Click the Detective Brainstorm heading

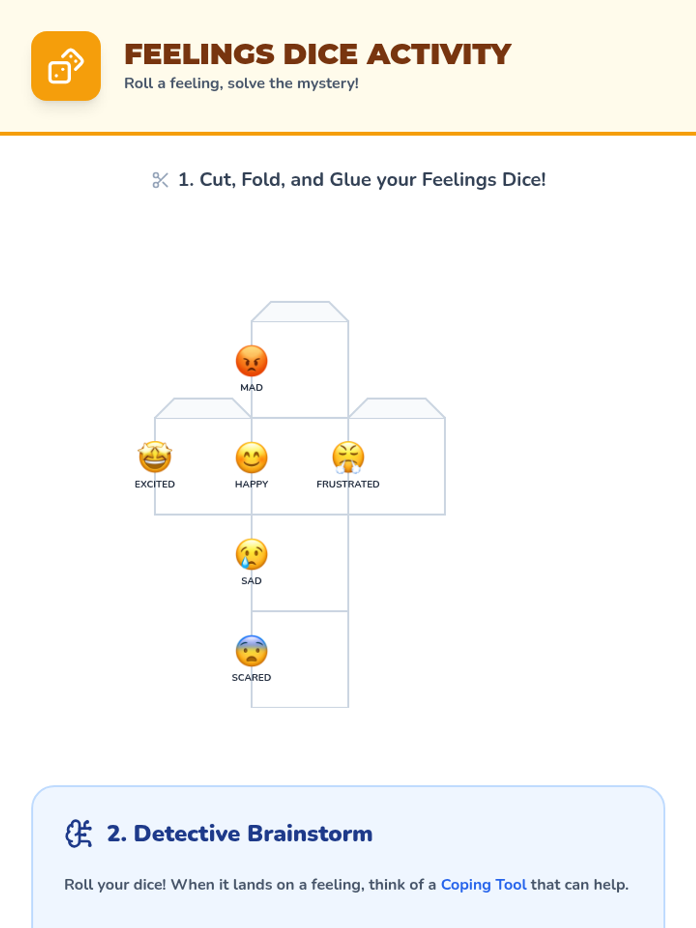click(240, 833)
